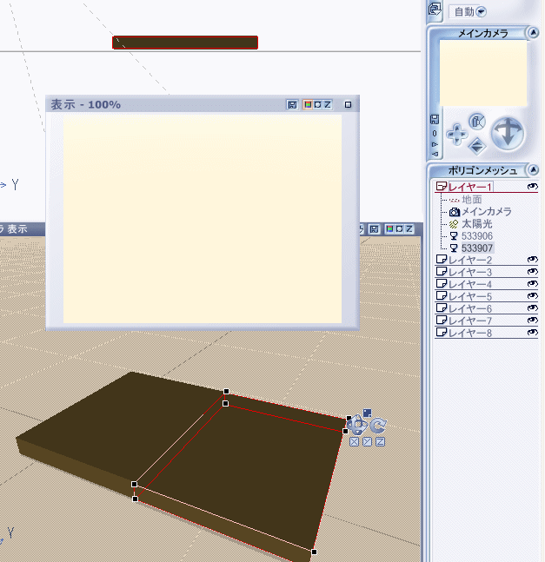545x562 pixels.
Task: Collapse the ポリゴンメッシュ panel
Action: pos(532,170)
